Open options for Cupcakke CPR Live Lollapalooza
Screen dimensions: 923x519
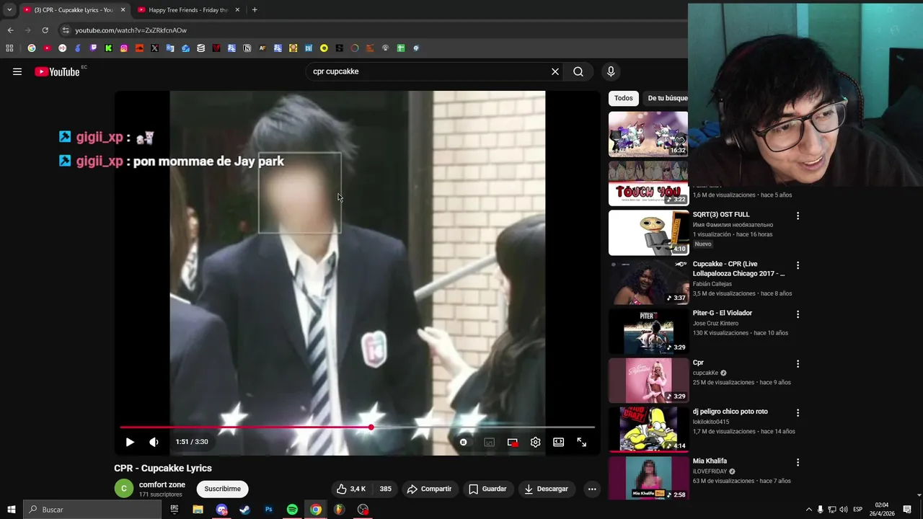(x=798, y=265)
